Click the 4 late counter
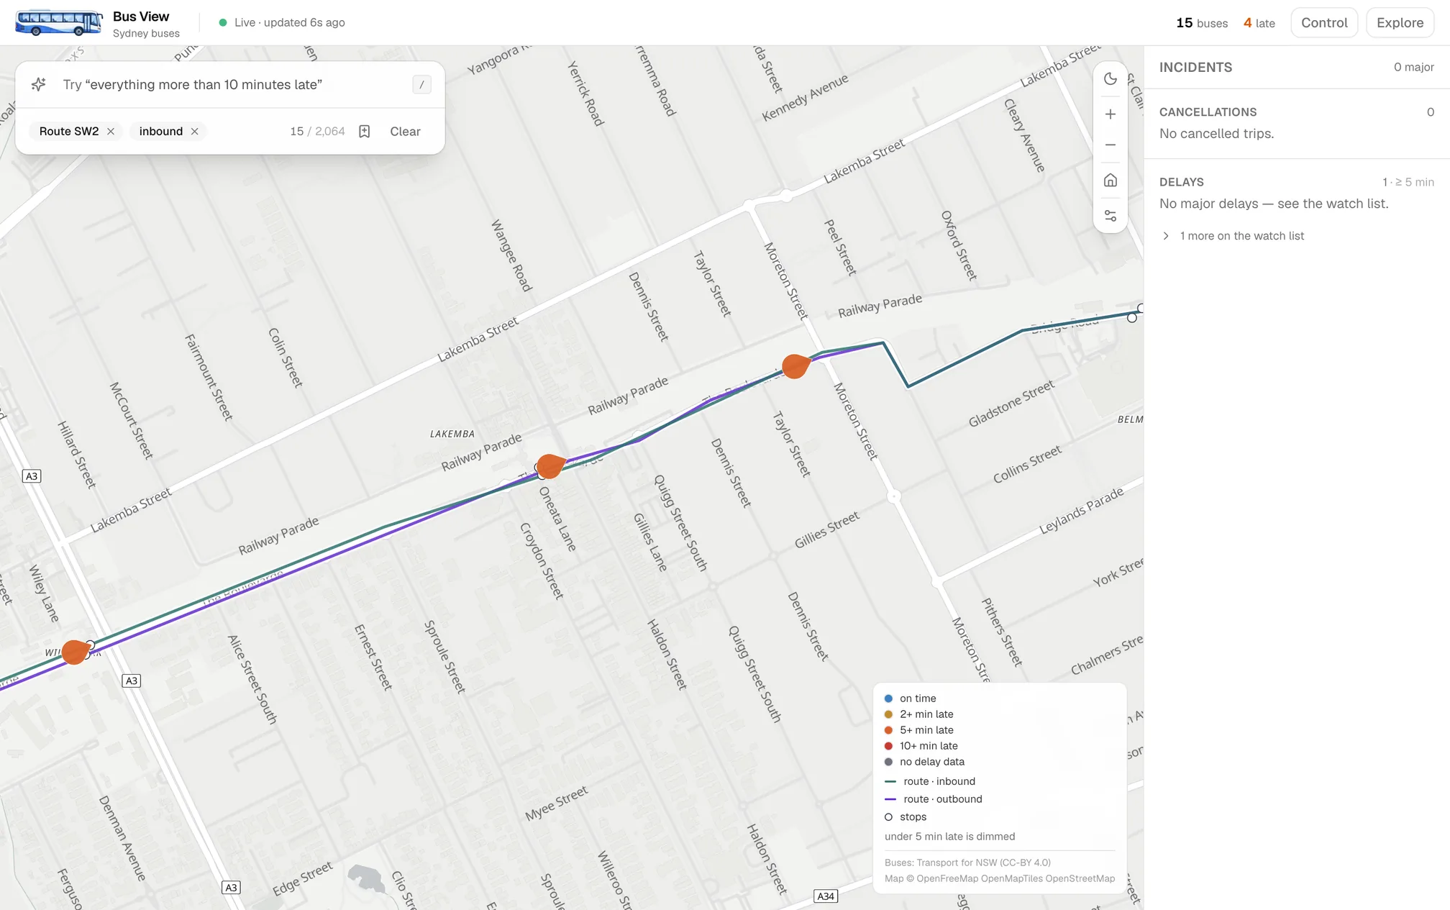 pyautogui.click(x=1259, y=23)
